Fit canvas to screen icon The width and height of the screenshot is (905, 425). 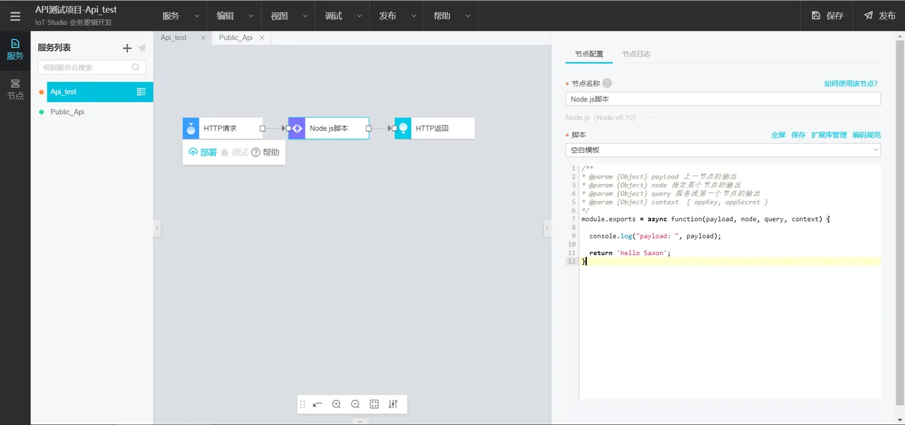click(374, 404)
